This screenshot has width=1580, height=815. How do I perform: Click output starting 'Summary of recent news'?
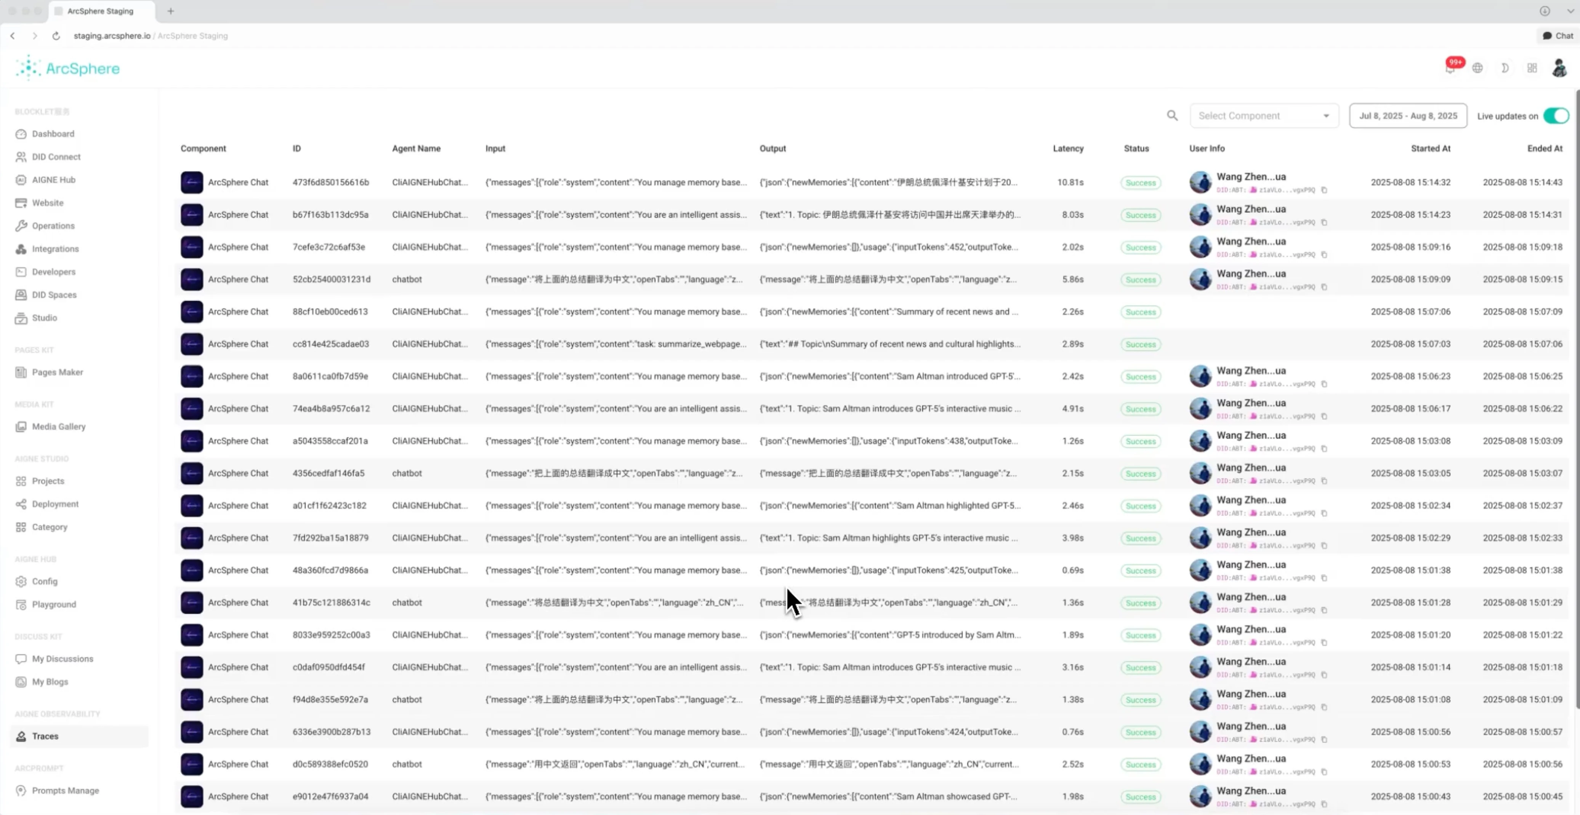click(889, 311)
